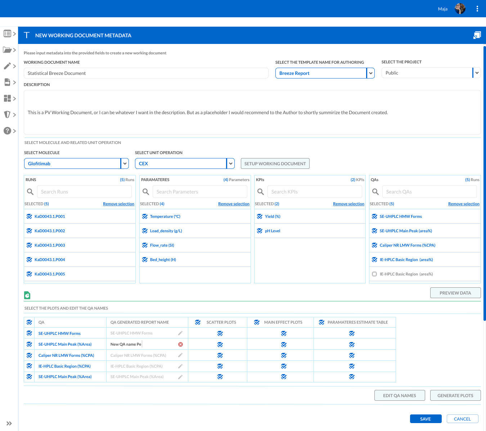
Task: Open the help question mark icon
Action: pos(8,131)
